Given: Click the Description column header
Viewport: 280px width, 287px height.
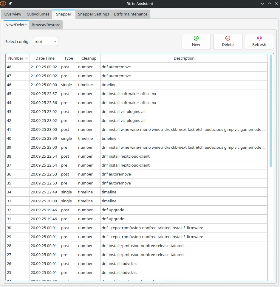Looking at the screenshot, I should coord(184,58).
